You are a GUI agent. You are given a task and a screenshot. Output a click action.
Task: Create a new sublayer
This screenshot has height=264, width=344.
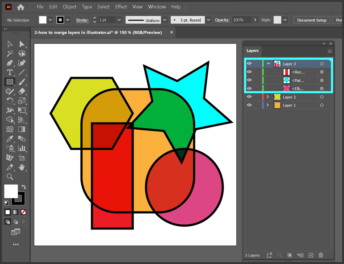(300, 255)
